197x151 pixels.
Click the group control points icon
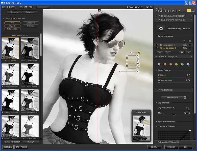coord(159,52)
